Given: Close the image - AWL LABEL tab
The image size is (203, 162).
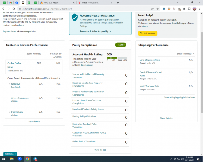Looking at the screenshot, I should pos(112,2).
